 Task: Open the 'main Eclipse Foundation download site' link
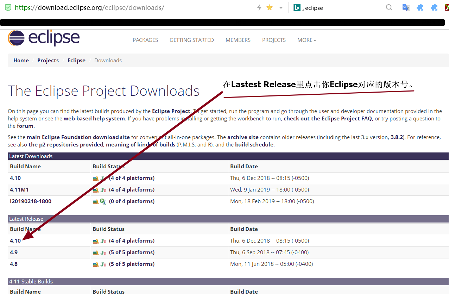pyautogui.click(x=78, y=137)
